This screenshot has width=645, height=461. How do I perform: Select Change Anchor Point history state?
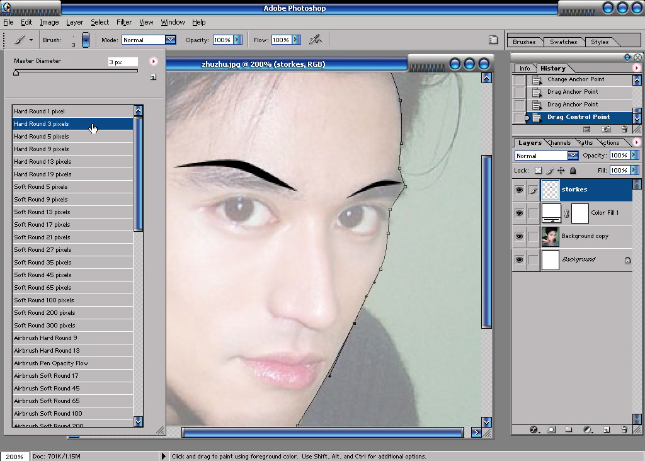click(576, 79)
